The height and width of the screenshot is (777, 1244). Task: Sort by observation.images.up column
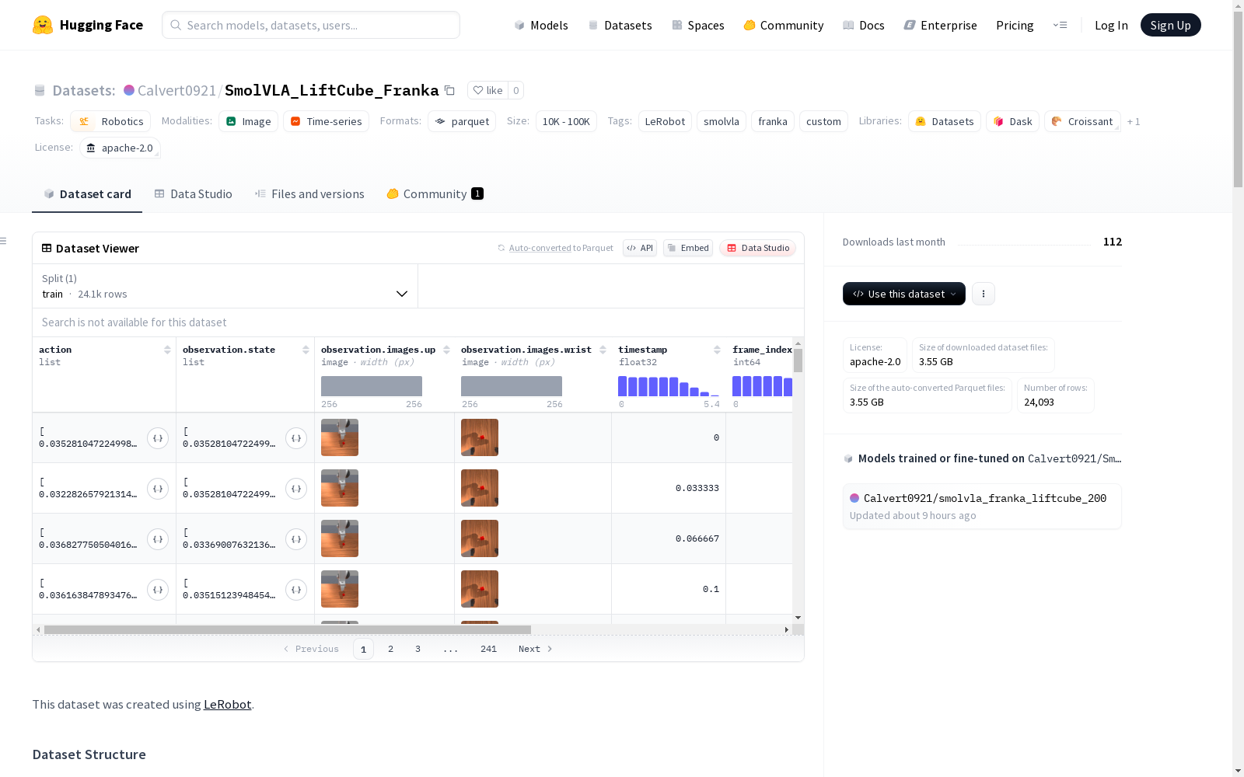(446, 350)
